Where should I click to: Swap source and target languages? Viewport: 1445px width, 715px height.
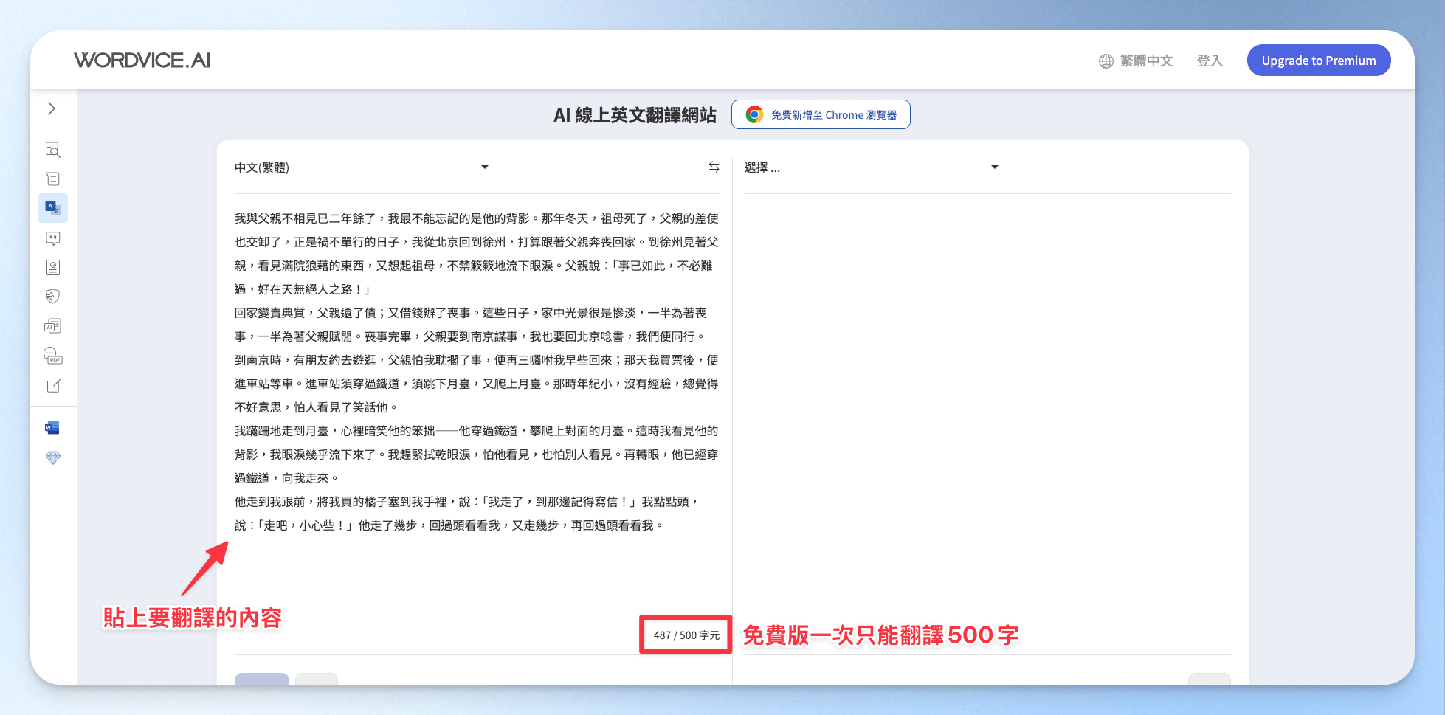714,167
